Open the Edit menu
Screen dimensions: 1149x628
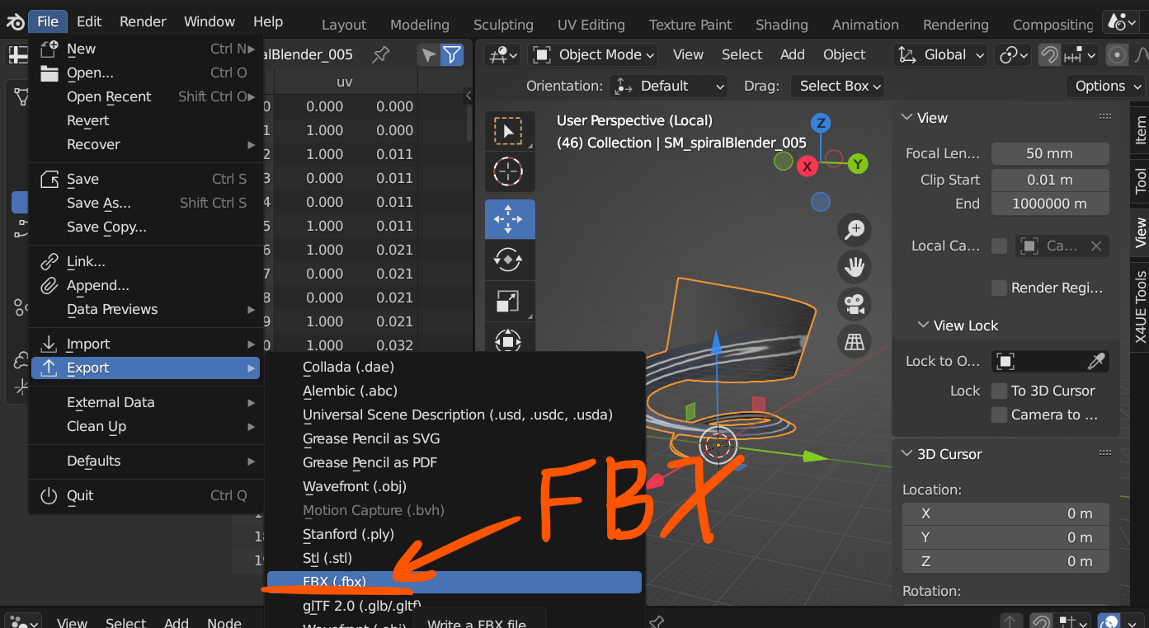pos(89,21)
